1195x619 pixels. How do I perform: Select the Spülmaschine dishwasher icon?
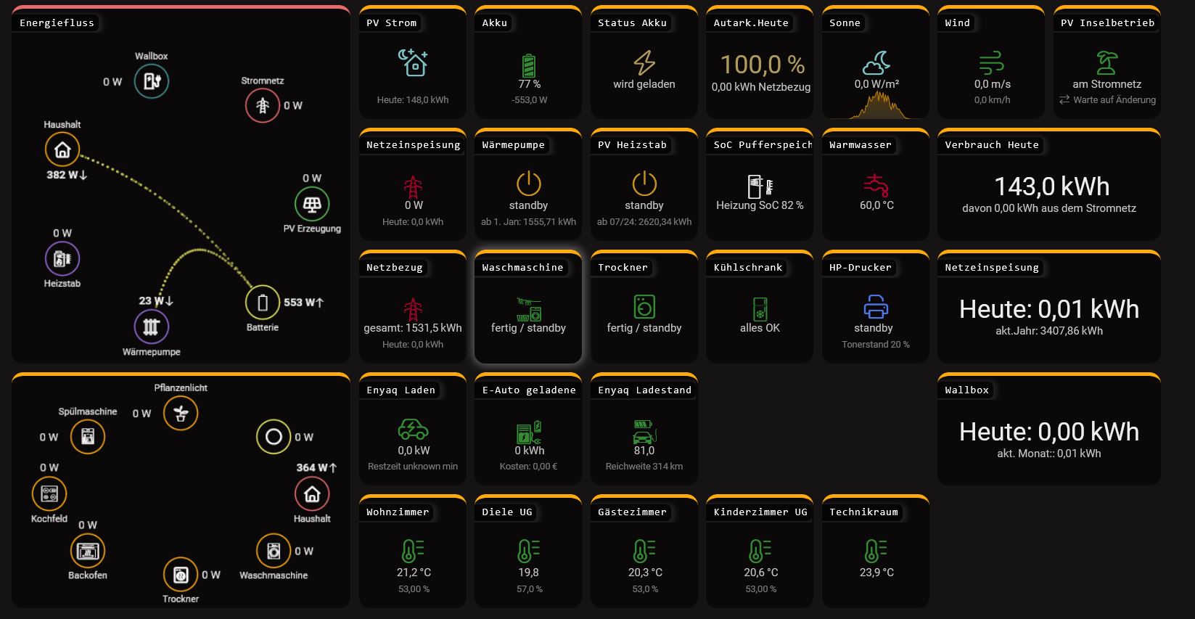(x=88, y=437)
